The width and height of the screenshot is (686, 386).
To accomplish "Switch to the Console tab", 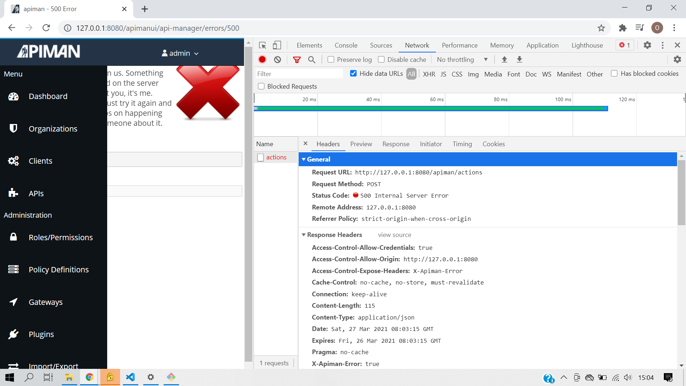I will (346, 45).
